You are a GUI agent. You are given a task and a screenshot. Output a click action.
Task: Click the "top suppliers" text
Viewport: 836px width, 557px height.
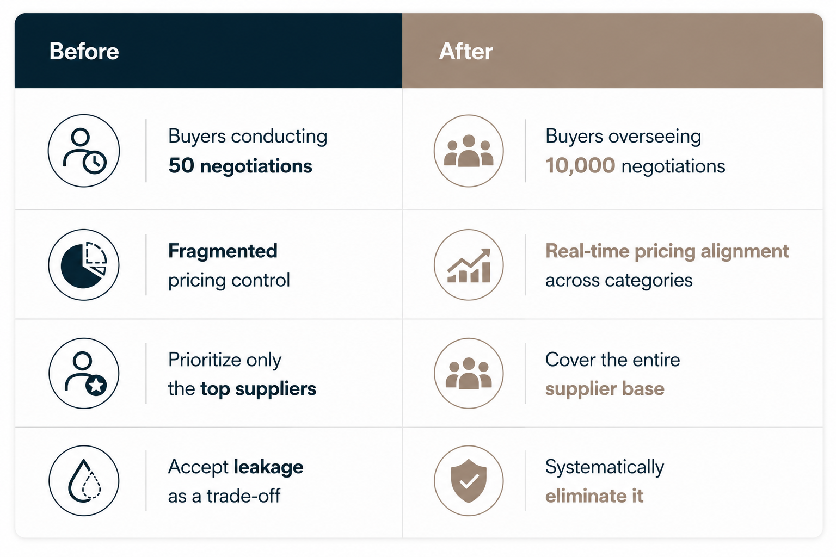[258, 389]
